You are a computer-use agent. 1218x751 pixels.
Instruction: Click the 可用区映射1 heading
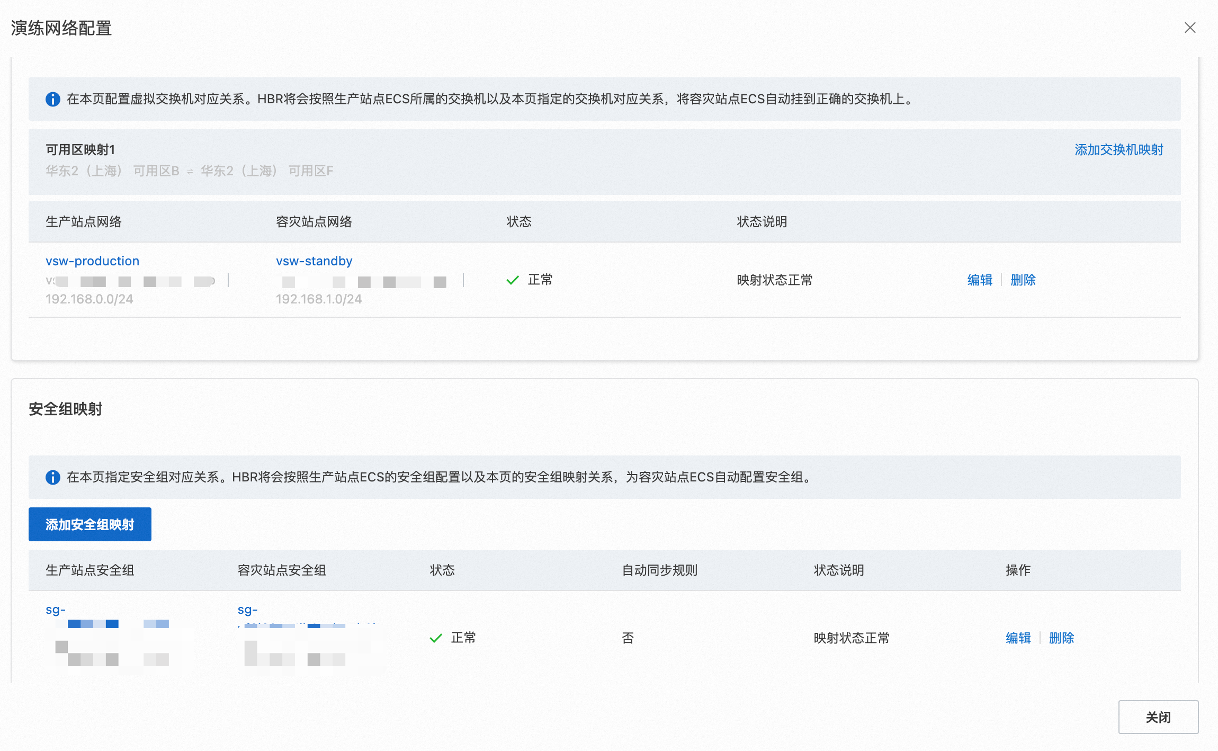[80, 150]
